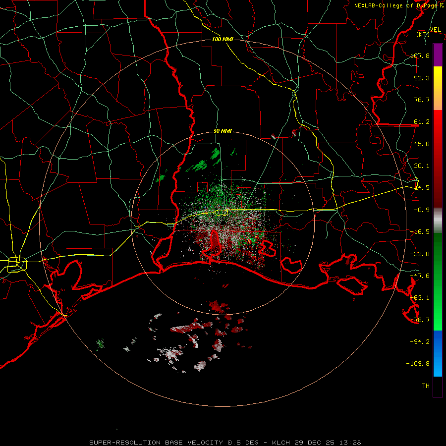Click the 30.1 scale value
Viewport: 446px width, 446px height.
pyautogui.click(x=422, y=166)
